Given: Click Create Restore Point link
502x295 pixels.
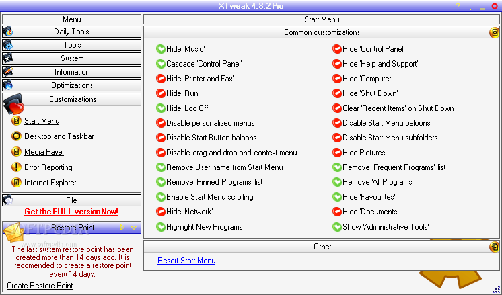Looking at the screenshot, I should coord(40,286).
